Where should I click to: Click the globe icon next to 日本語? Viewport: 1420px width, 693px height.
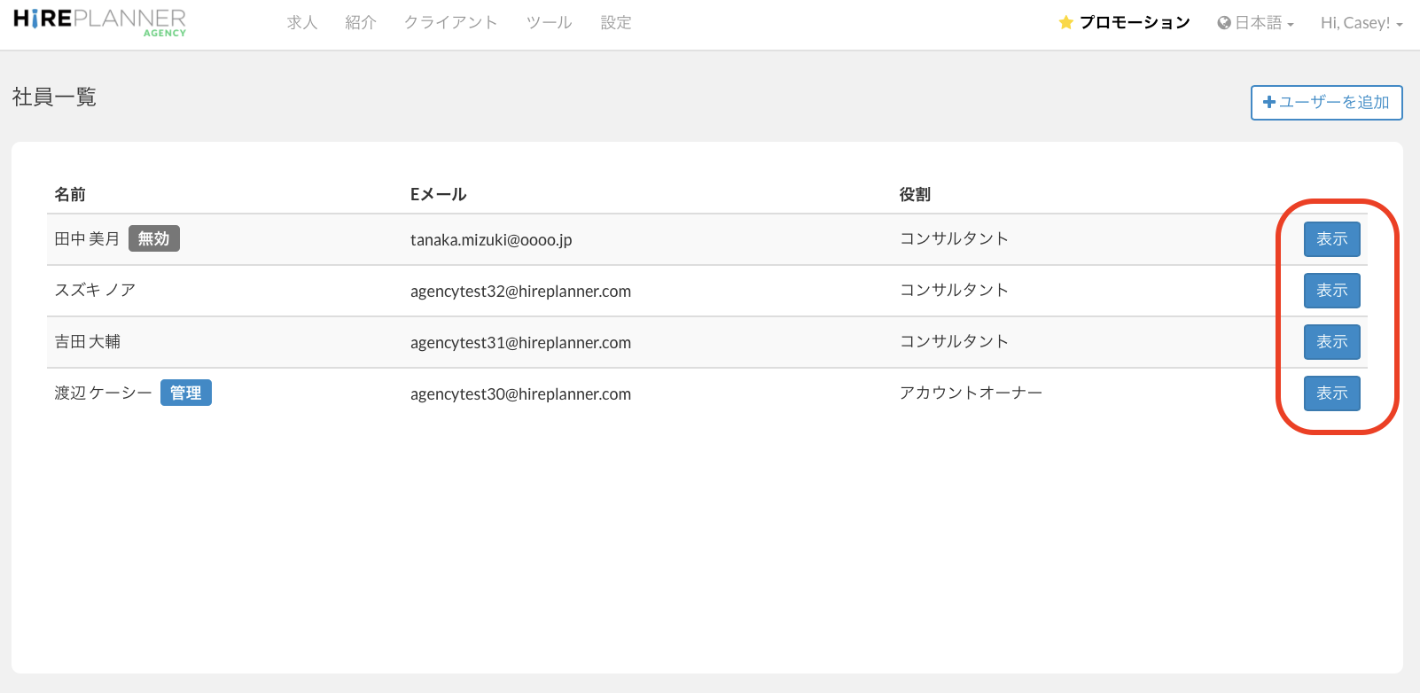1224,23
